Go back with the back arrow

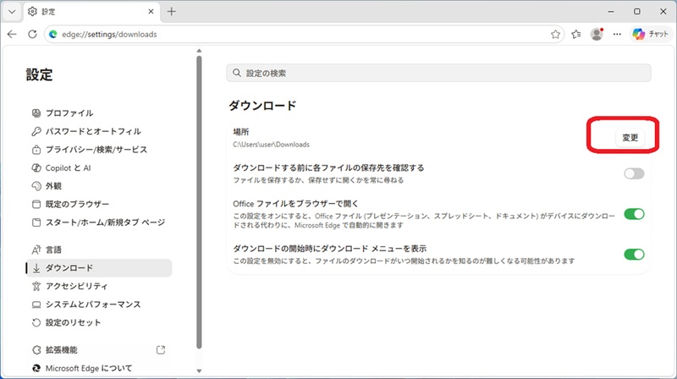point(12,34)
